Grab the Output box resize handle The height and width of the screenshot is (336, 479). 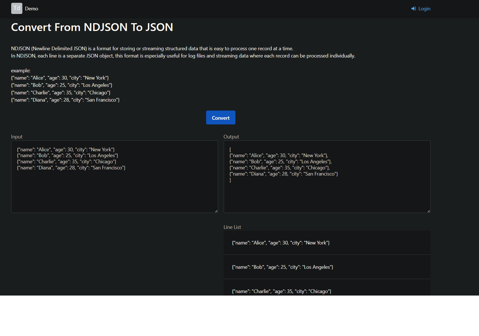pyautogui.click(x=429, y=211)
